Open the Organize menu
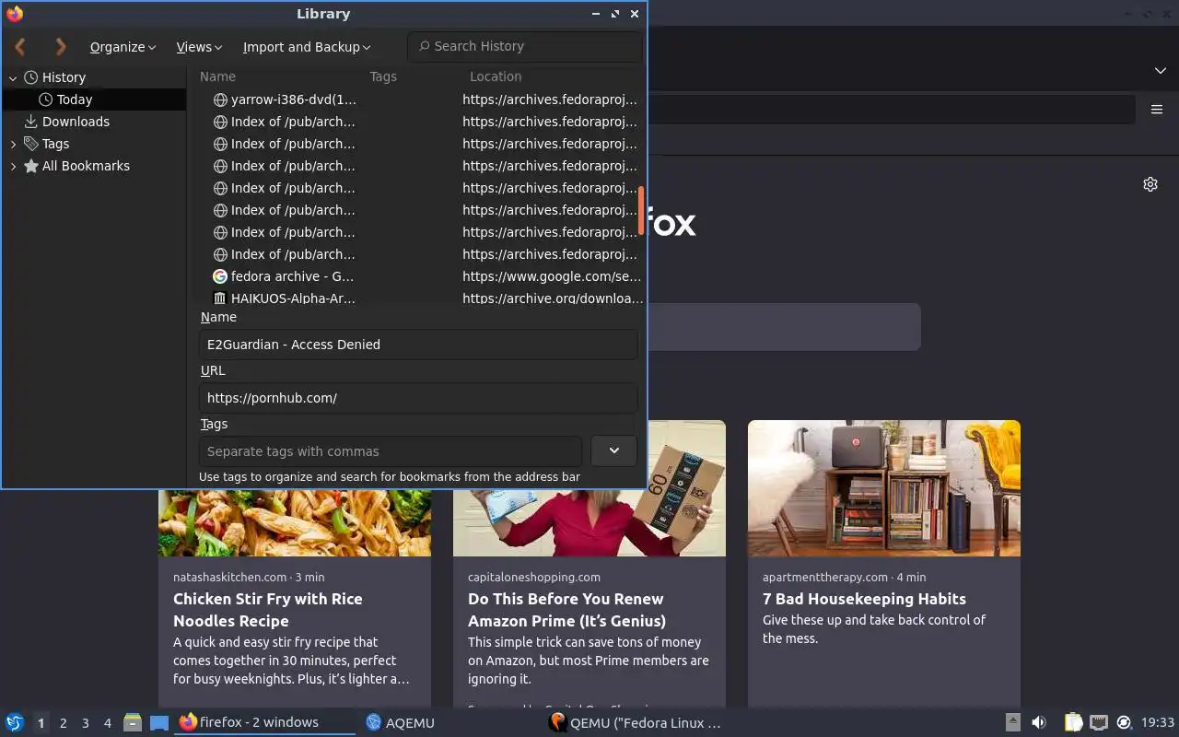 (123, 47)
